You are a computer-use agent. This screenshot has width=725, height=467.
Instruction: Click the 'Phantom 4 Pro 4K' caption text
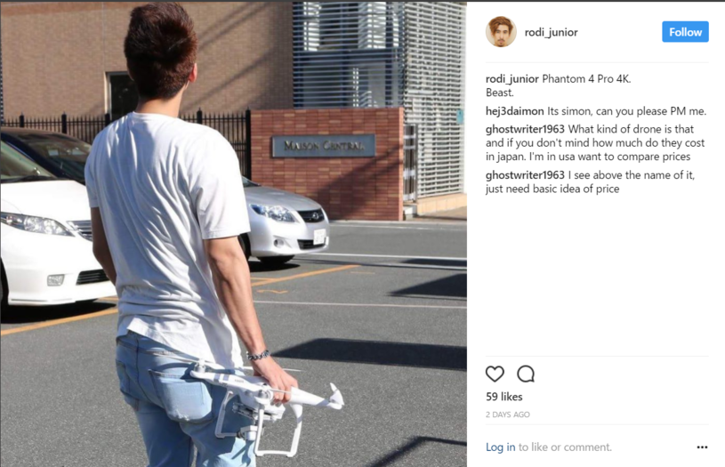586,79
